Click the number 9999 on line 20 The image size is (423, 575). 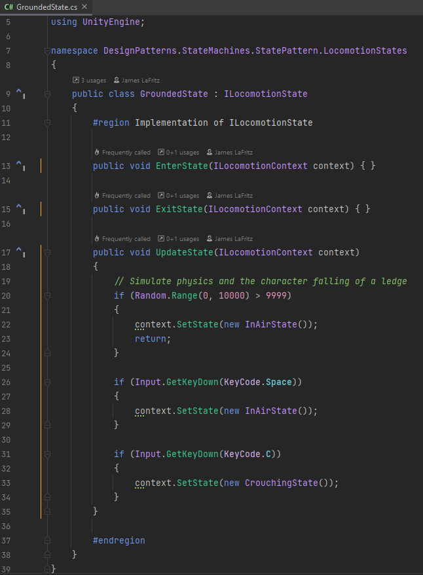coord(276,296)
